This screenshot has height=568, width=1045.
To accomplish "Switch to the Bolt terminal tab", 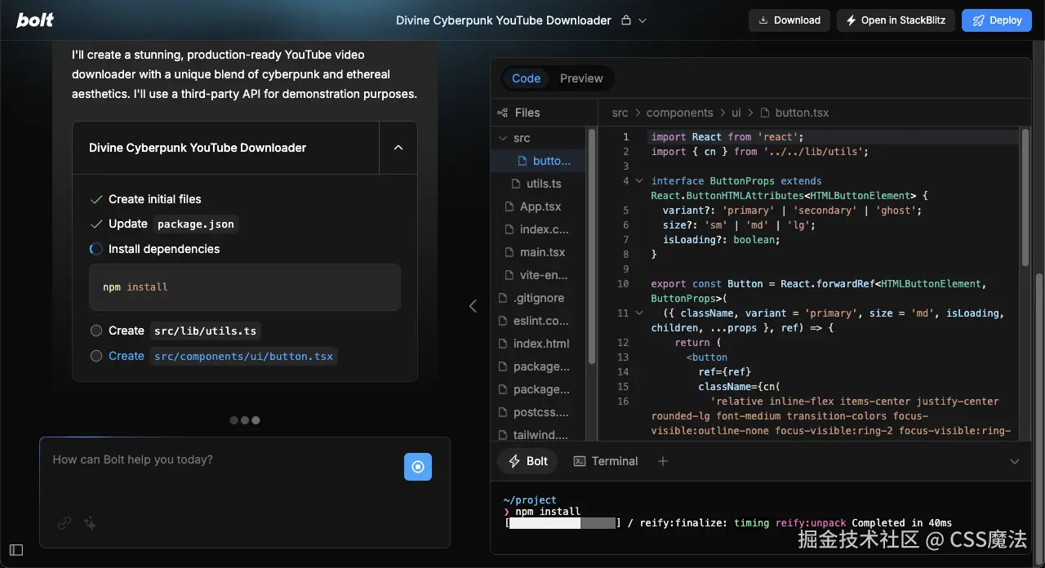I will pos(527,461).
